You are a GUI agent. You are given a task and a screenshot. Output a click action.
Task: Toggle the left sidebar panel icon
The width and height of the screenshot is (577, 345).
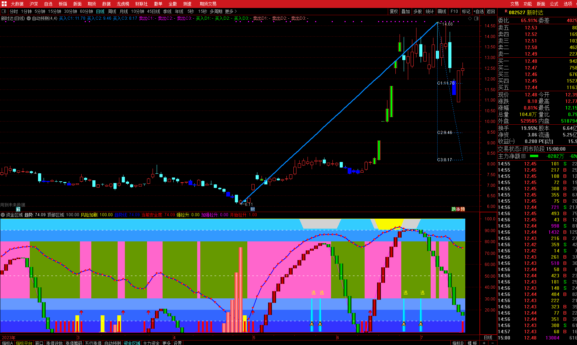[x=4, y=11]
